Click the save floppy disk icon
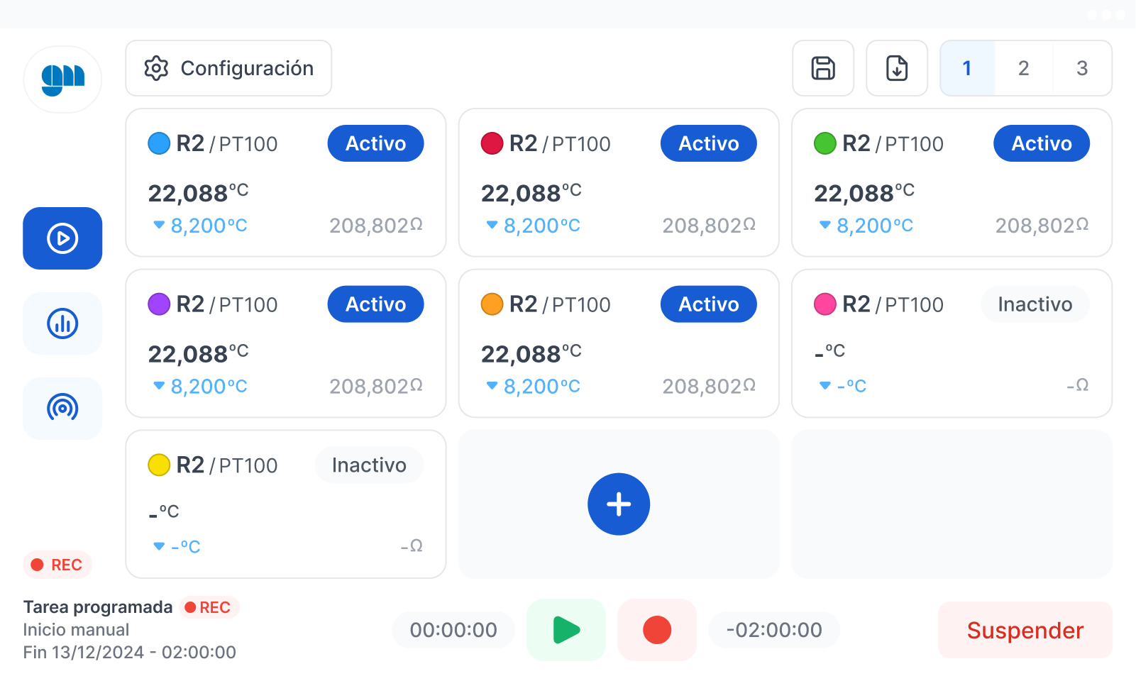 click(823, 68)
